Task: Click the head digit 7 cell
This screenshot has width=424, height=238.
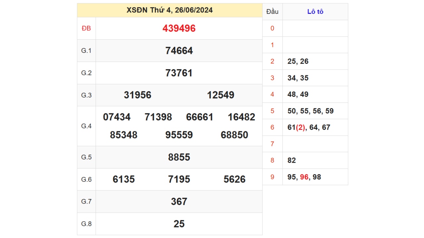Action: 272,144
